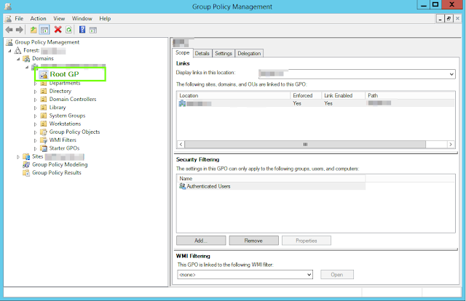This screenshot has width=466, height=301.
Task: Select Group Policy Results in the tree
Action: (x=57, y=173)
